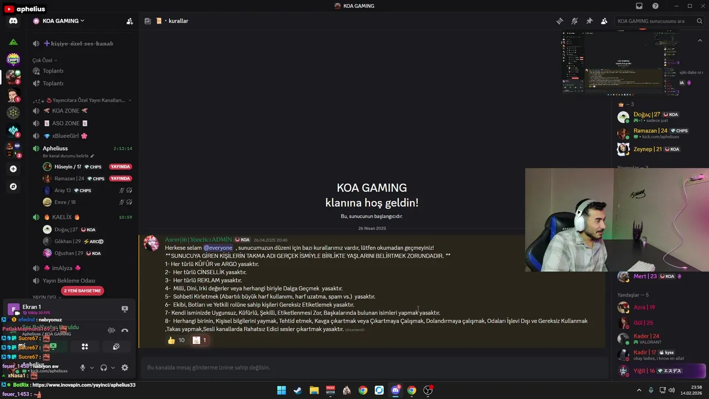Show hidden system tray icons chevron
The width and height of the screenshot is (709, 399).
click(639, 390)
